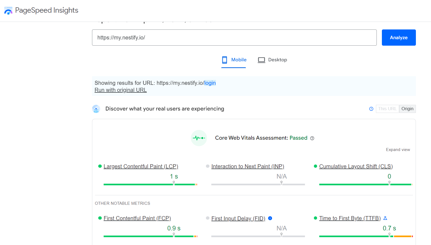This screenshot has height=245, width=431.
Task: Open First Contentful Paint (FCP) link
Action: pyautogui.click(x=137, y=218)
